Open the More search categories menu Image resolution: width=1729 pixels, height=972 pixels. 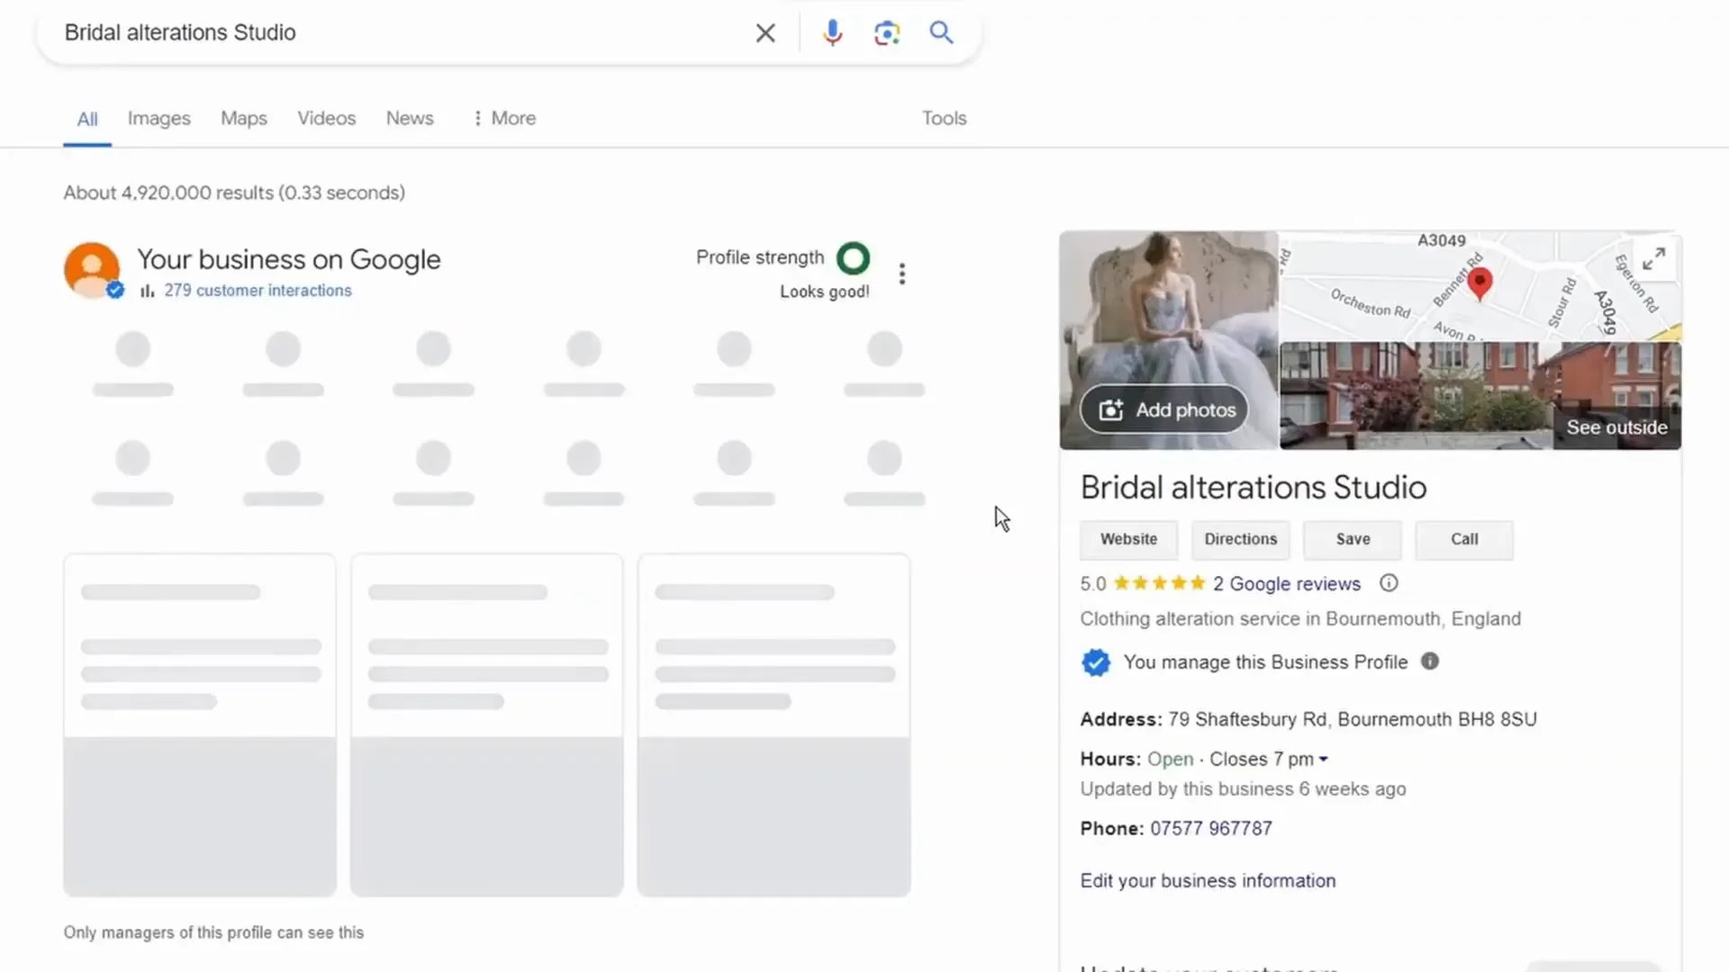[x=504, y=118]
